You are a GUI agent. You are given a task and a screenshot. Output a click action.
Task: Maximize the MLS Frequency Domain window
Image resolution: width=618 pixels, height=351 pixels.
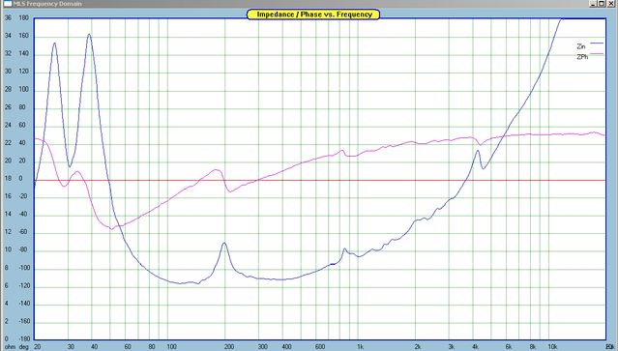602,4
